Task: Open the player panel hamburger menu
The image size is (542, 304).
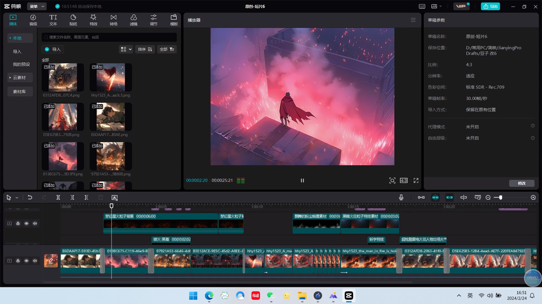Action: point(413,20)
